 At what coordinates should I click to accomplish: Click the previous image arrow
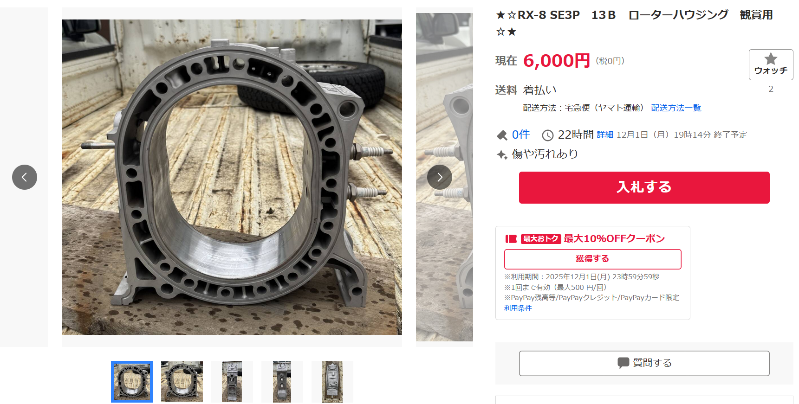(25, 177)
